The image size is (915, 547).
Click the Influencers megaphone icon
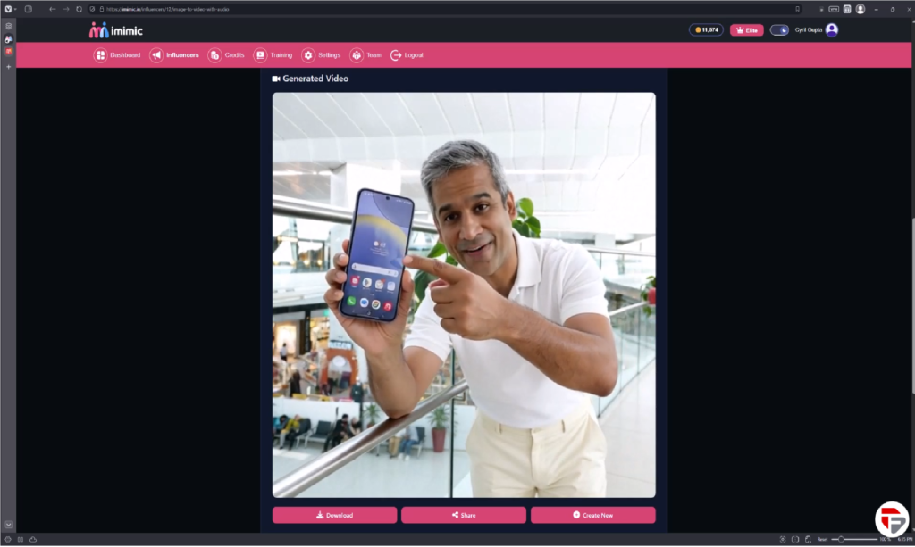(x=156, y=55)
